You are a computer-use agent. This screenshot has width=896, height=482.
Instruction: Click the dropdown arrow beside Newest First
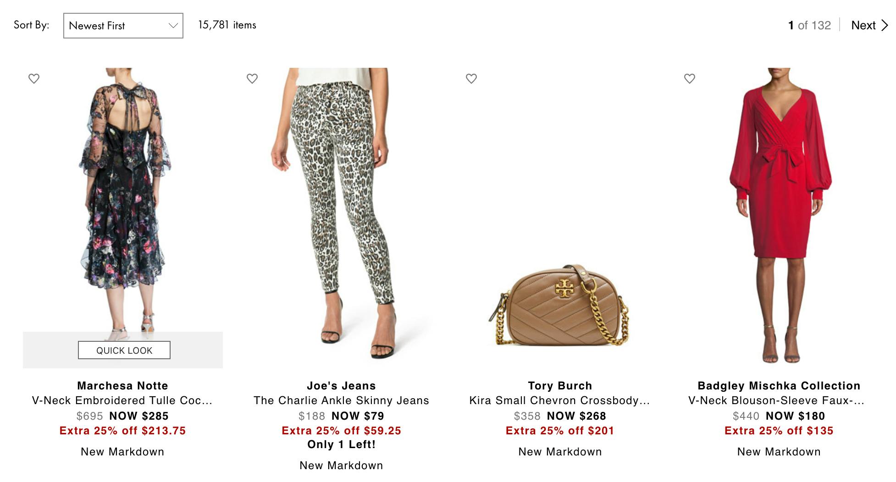point(173,26)
